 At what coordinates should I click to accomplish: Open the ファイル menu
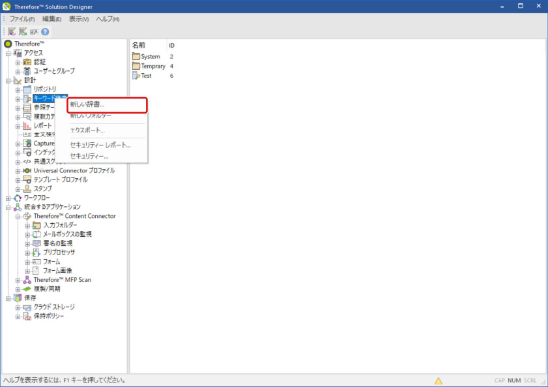coord(22,19)
